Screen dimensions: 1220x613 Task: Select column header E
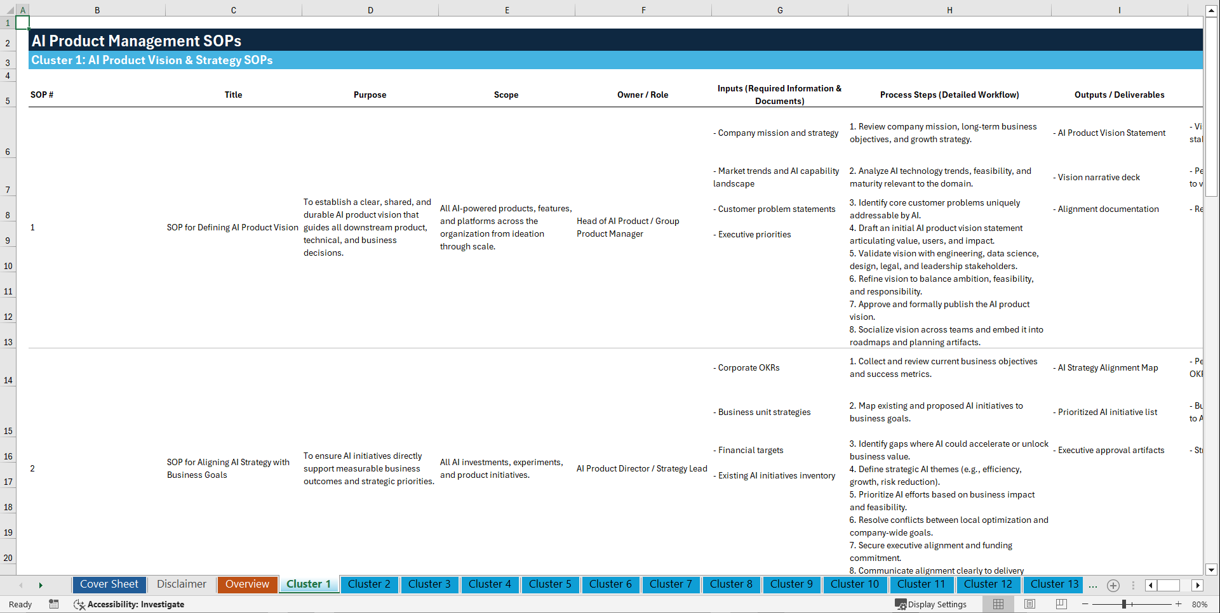tap(507, 10)
